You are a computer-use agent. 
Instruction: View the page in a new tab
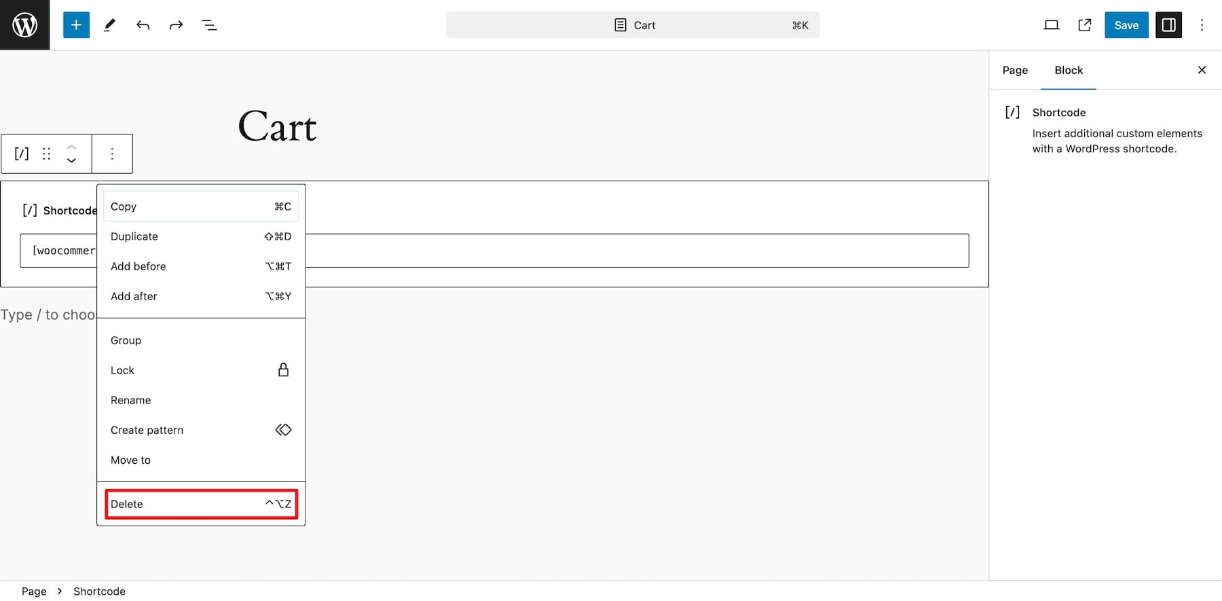(1084, 24)
